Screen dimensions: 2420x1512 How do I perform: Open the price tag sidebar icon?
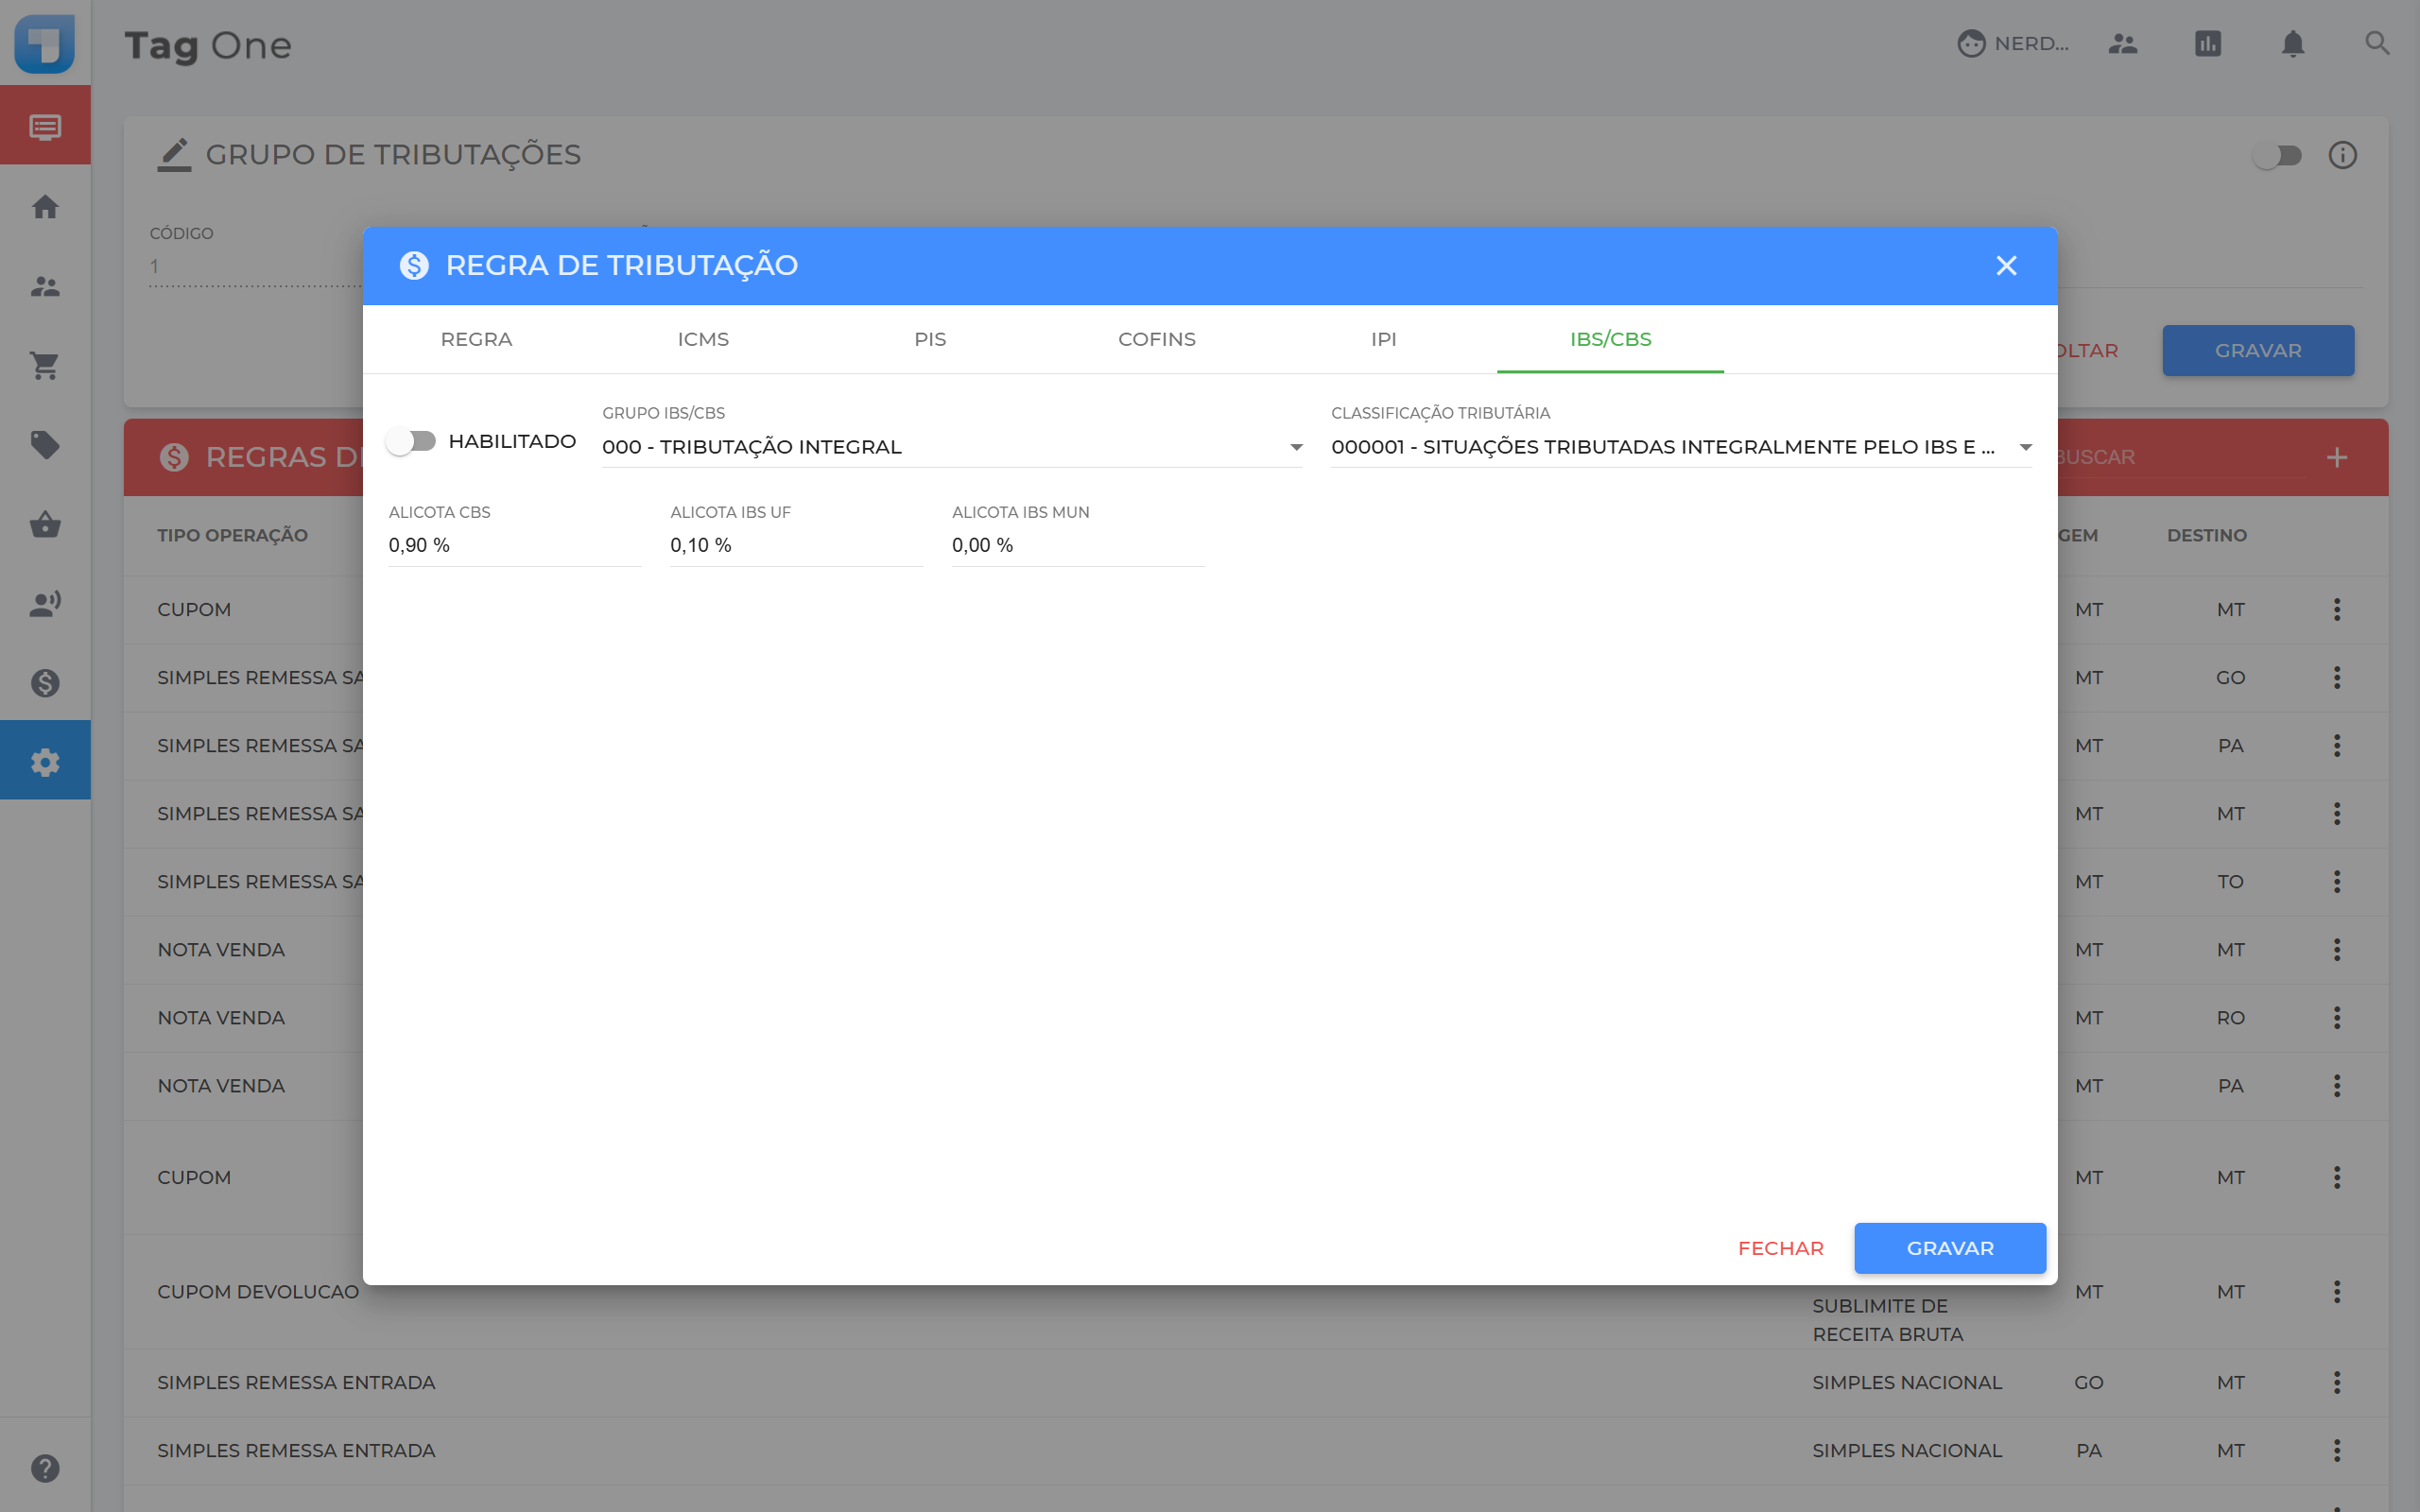tap(45, 445)
